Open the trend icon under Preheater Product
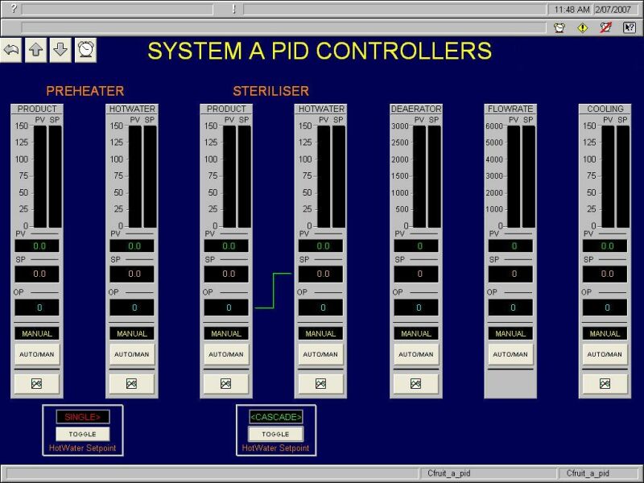 [37, 384]
